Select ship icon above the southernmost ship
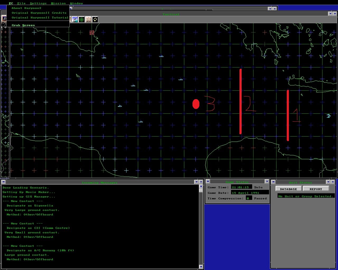Image resolution: width=338 pixels, height=270 pixels. click(x=120, y=106)
